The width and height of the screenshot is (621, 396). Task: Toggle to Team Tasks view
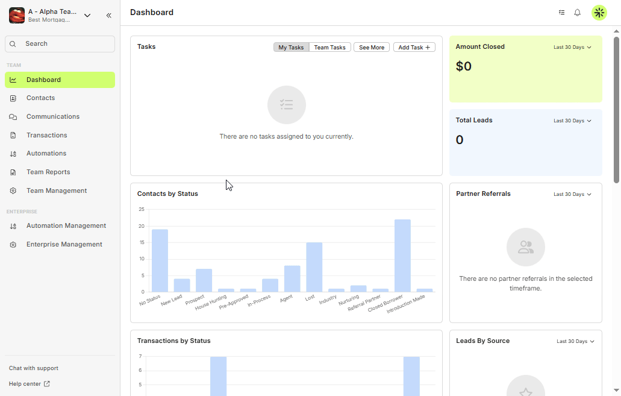pyautogui.click(x=329, y=48)
